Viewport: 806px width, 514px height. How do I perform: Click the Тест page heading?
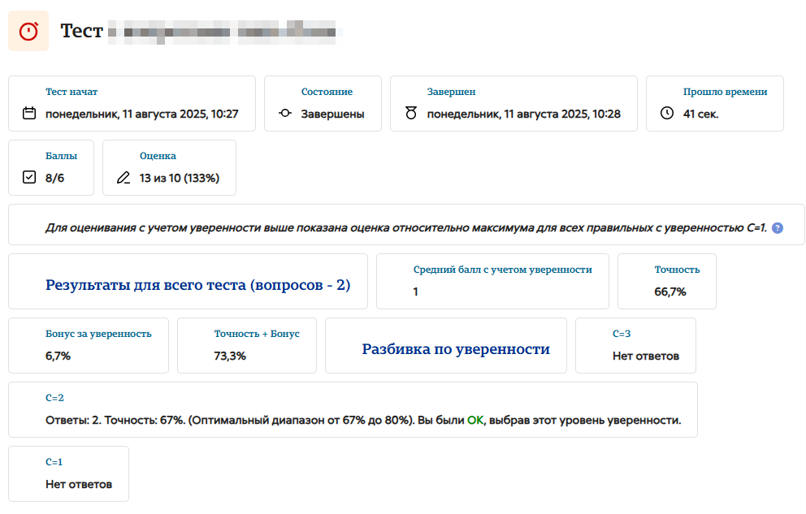click(x=82, y=31)
